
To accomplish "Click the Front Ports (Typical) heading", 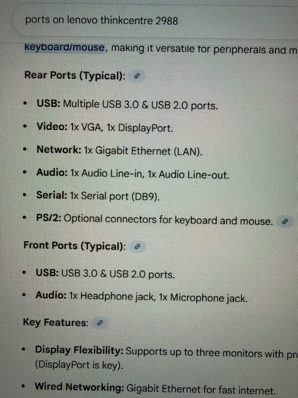I will 74,246.
